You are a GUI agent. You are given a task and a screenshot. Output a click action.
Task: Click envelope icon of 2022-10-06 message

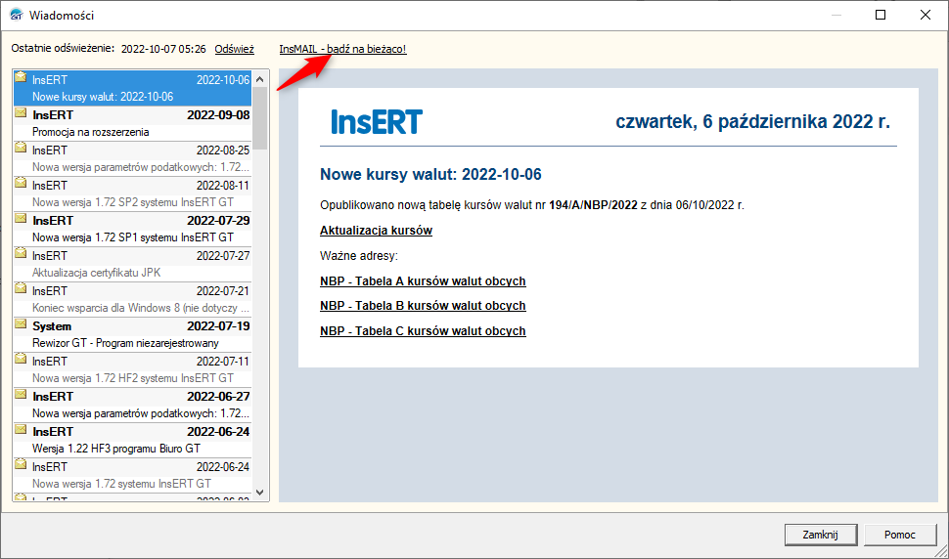(21, 77)
